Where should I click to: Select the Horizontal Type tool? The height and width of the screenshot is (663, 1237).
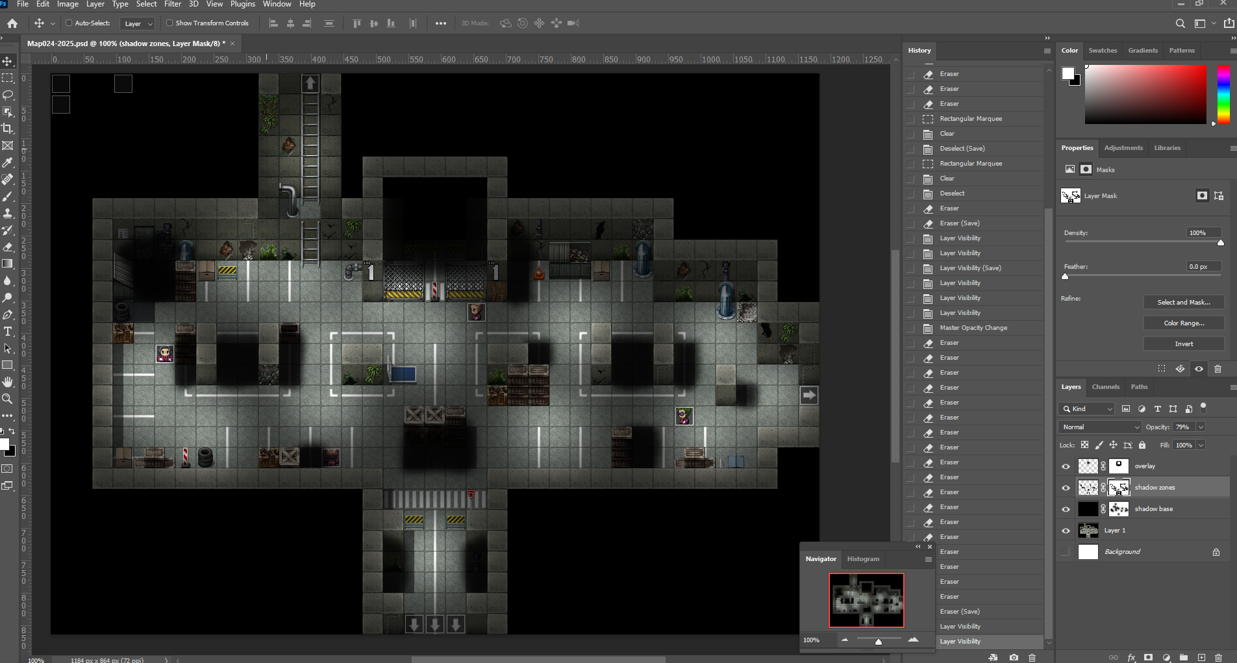[x=8, y=331]
